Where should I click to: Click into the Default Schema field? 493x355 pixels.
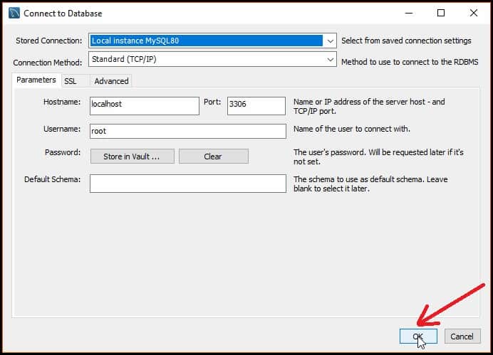(x=187, y=183)
